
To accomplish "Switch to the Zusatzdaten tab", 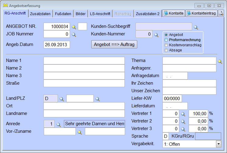I will coord(40,14).
